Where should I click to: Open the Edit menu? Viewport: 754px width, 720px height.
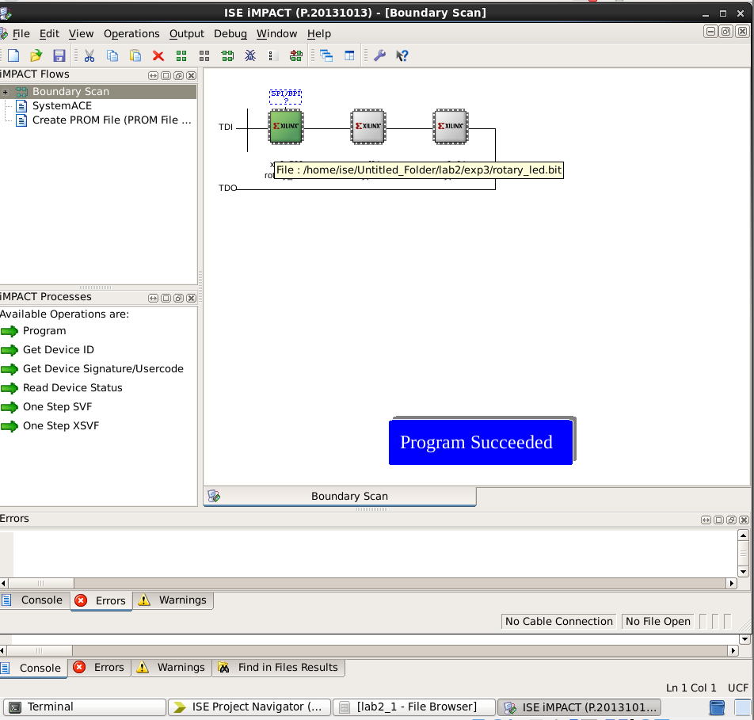click(x=49, y=34)
